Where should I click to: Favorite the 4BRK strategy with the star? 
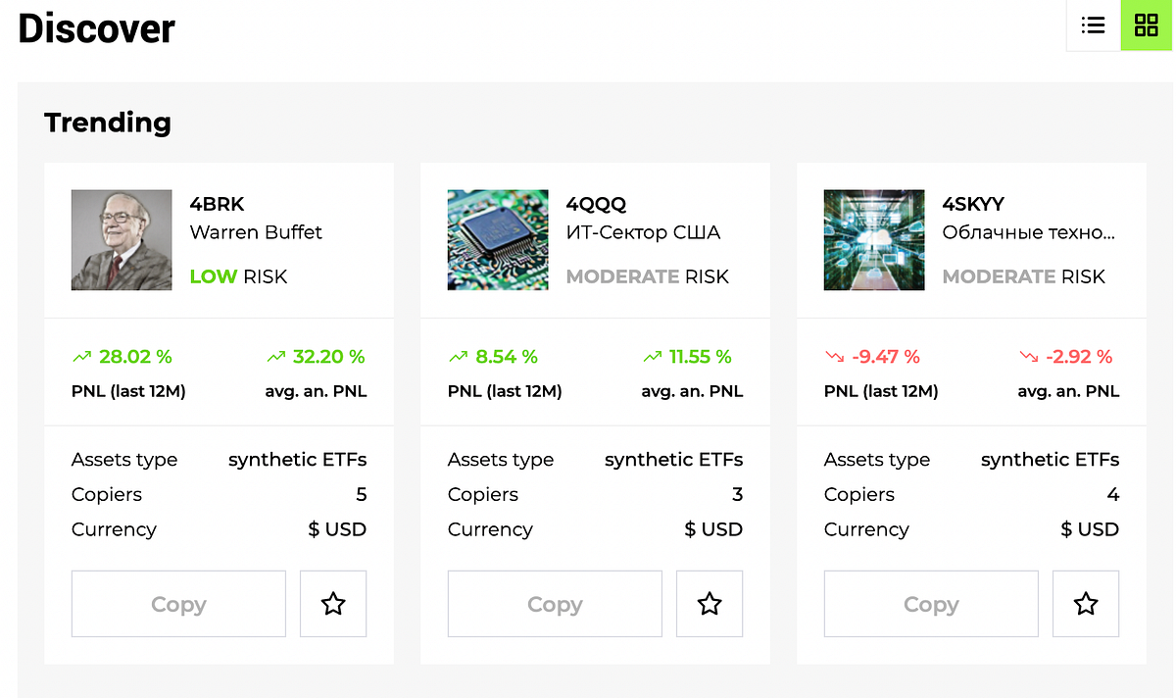pyautogui.click(x=333, y=603)
